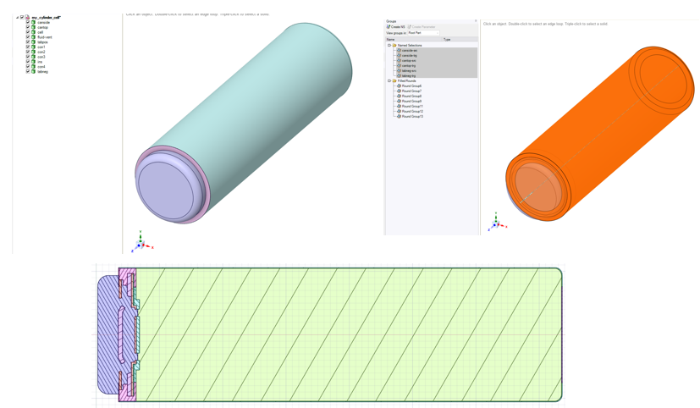
Task: Toggle visibility checkbox for cantop
Action: 28,27
